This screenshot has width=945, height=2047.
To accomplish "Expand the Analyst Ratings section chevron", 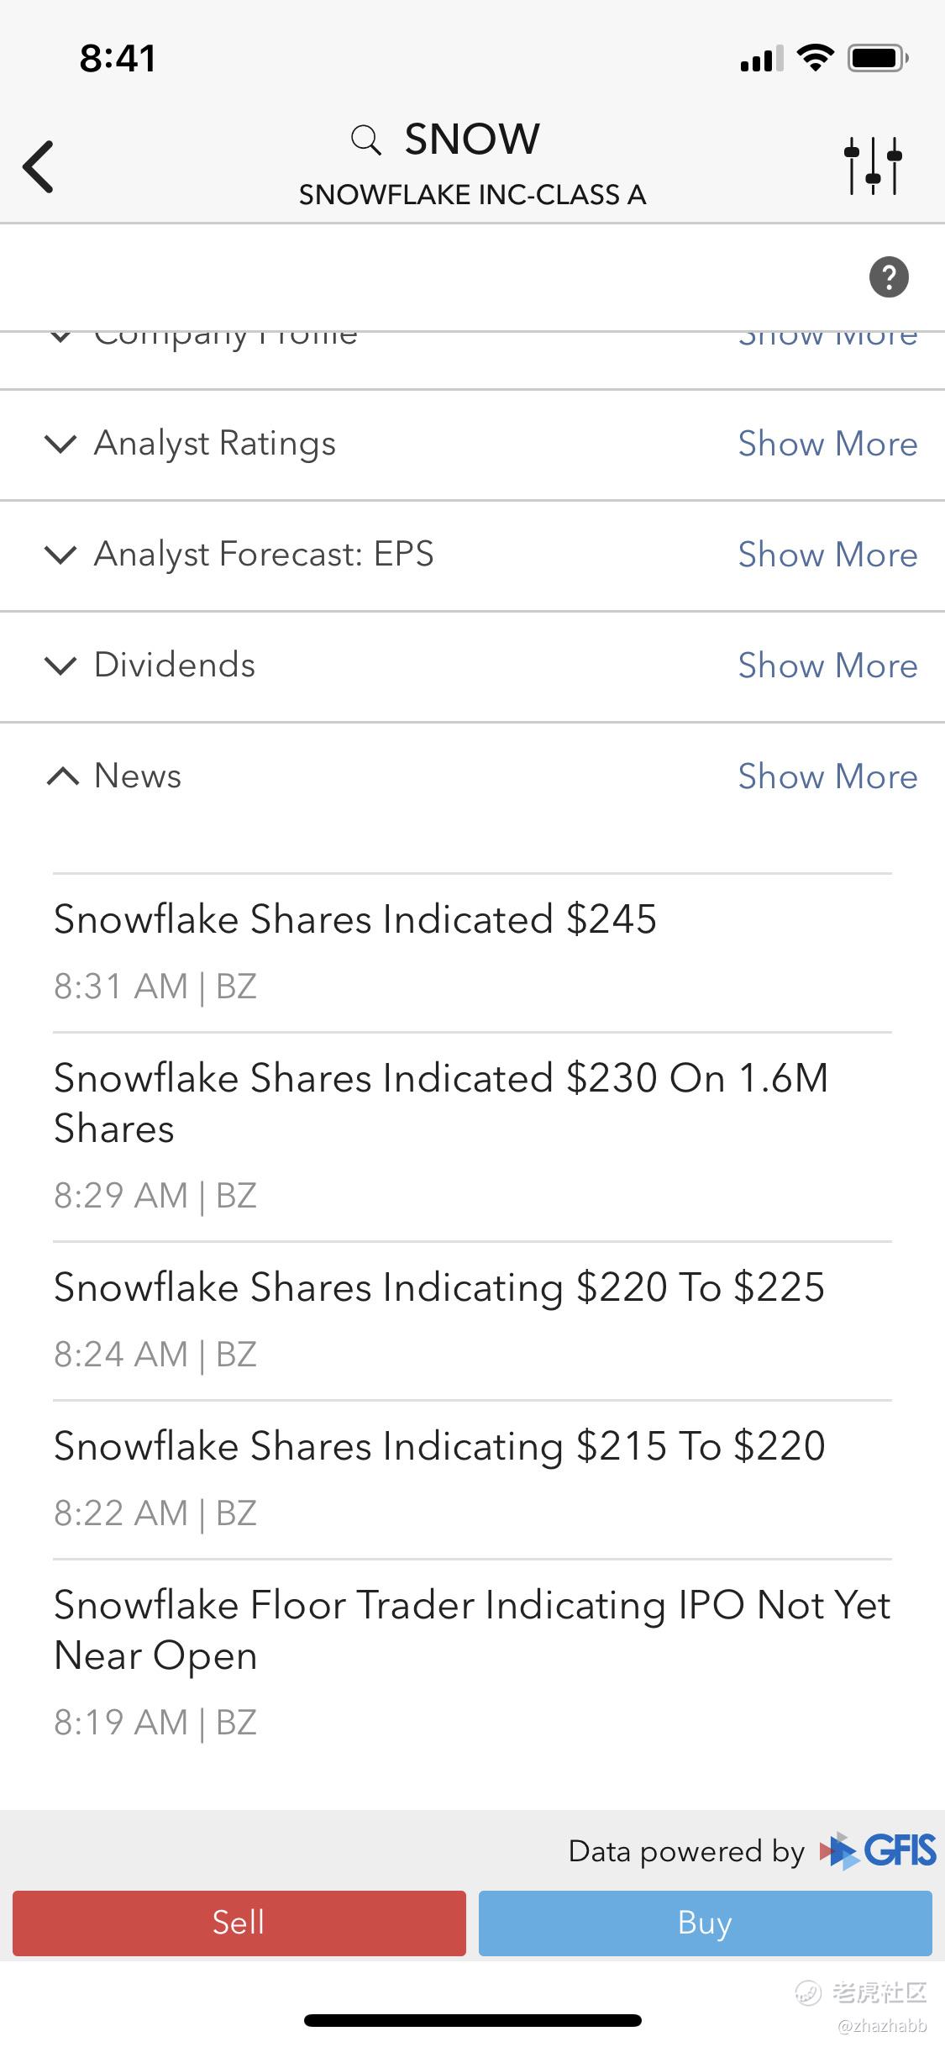I will (60, 444).
